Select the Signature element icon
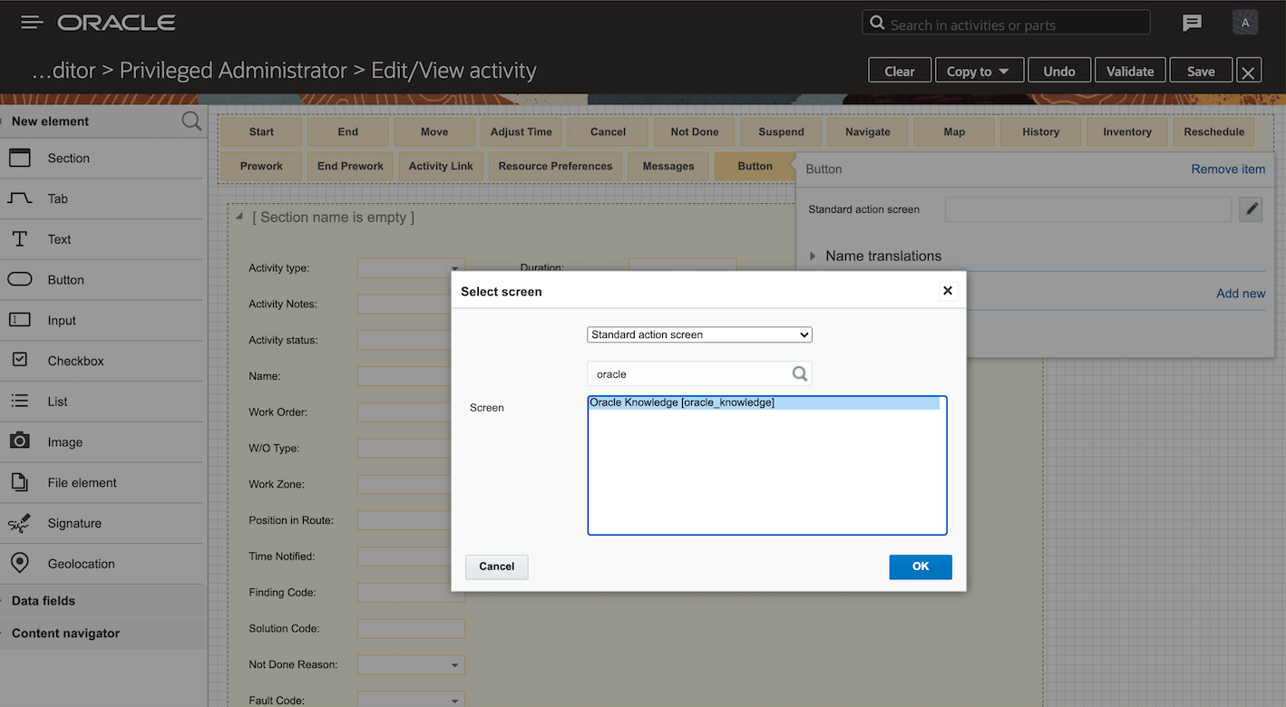This screenshot has width=1286, height=707. (x=20, y=523)
